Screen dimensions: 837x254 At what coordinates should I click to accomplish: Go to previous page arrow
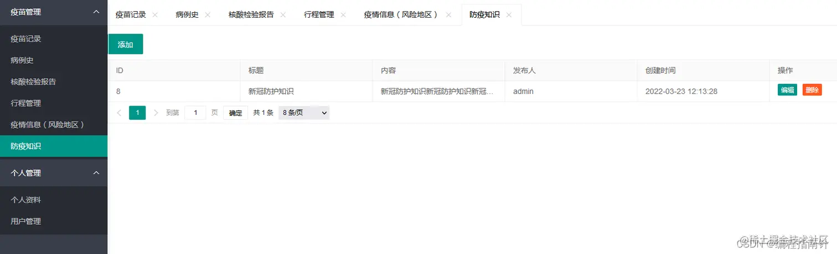[119, 113]
